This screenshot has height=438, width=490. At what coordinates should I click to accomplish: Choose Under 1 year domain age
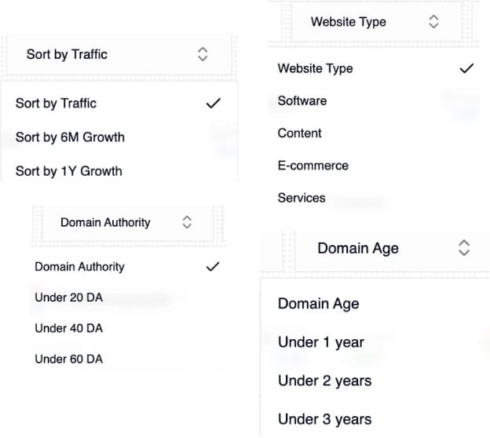coord(321,342)
